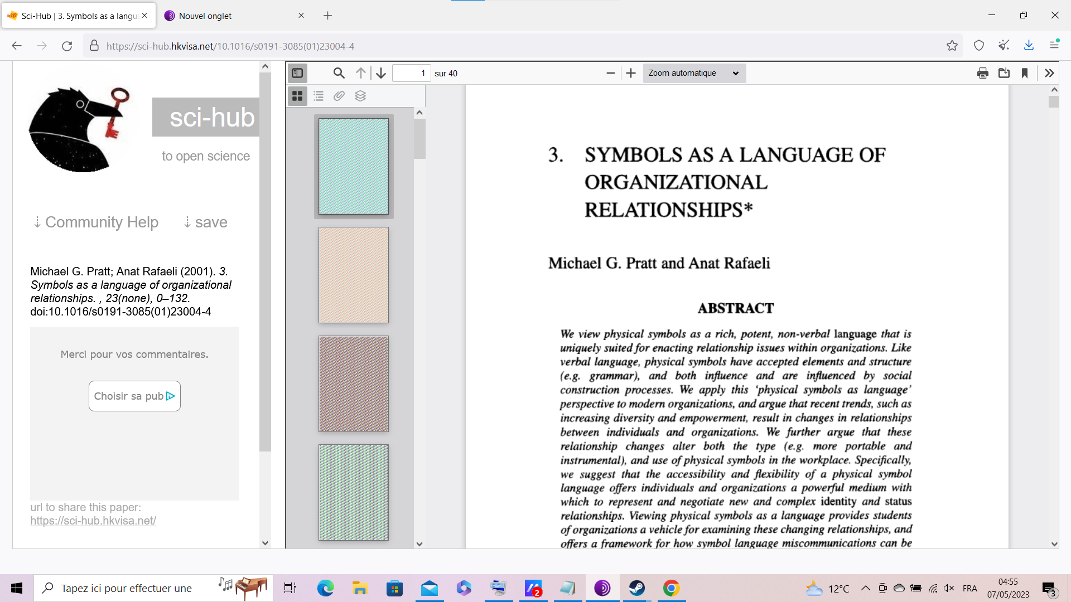The height and width of the screenshot is (602, 1071).
Task: Click the Choisir sa pub button
Action: (x=134, y=396)
